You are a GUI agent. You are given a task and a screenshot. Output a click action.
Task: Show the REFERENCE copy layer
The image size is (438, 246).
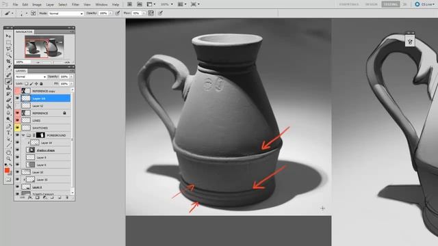coord(18,91)
